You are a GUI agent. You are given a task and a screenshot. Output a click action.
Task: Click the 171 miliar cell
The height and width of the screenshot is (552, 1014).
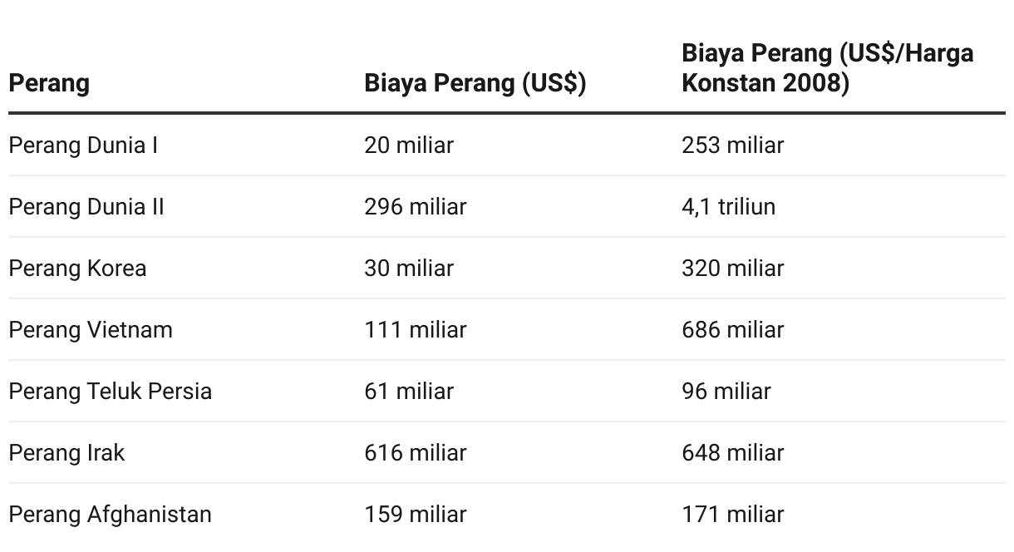coord(733,515)
